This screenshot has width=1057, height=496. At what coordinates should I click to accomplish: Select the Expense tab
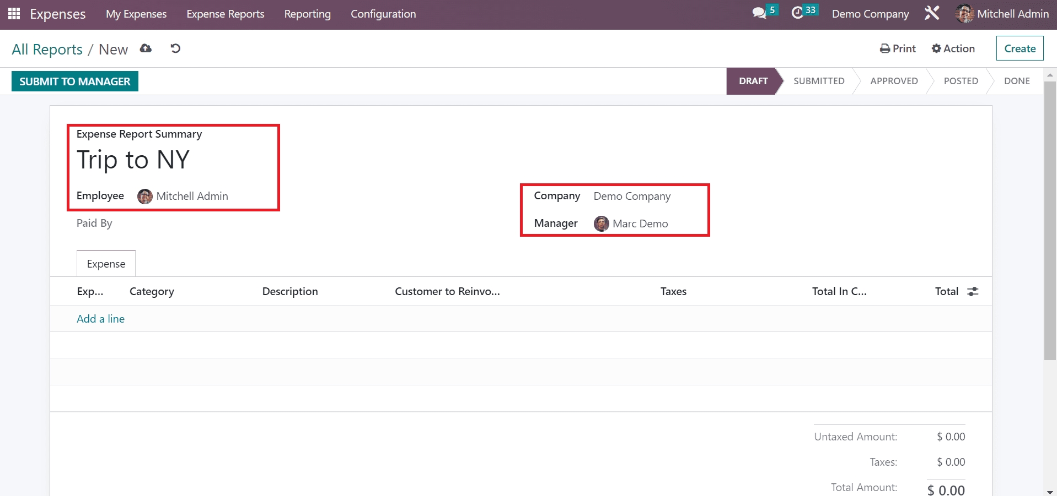click(106, 264)
